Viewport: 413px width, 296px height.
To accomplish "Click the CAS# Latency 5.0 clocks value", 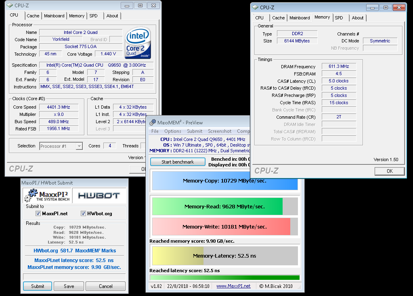I will coord(339,81).
